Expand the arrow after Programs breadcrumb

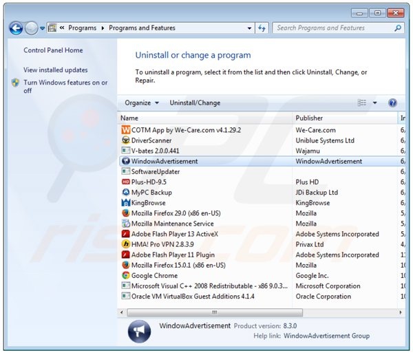103,28
